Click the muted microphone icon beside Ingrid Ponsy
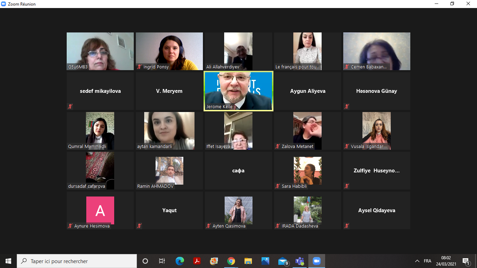Image resolution: width=477 pixels, height=268 pixels. click(x=139, y=67)
